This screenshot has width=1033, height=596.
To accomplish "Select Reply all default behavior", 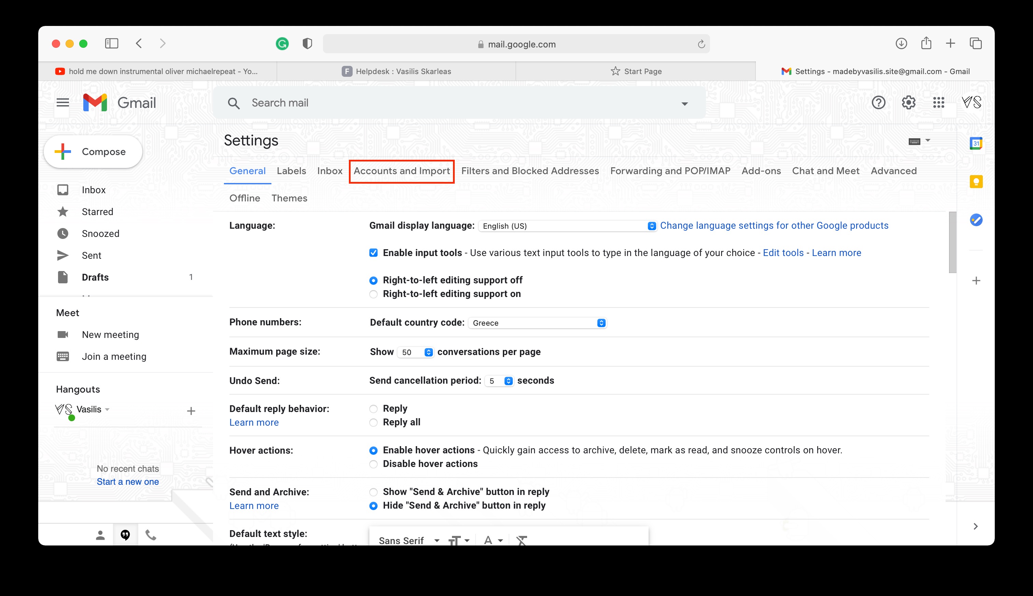I will pos(373,423).
